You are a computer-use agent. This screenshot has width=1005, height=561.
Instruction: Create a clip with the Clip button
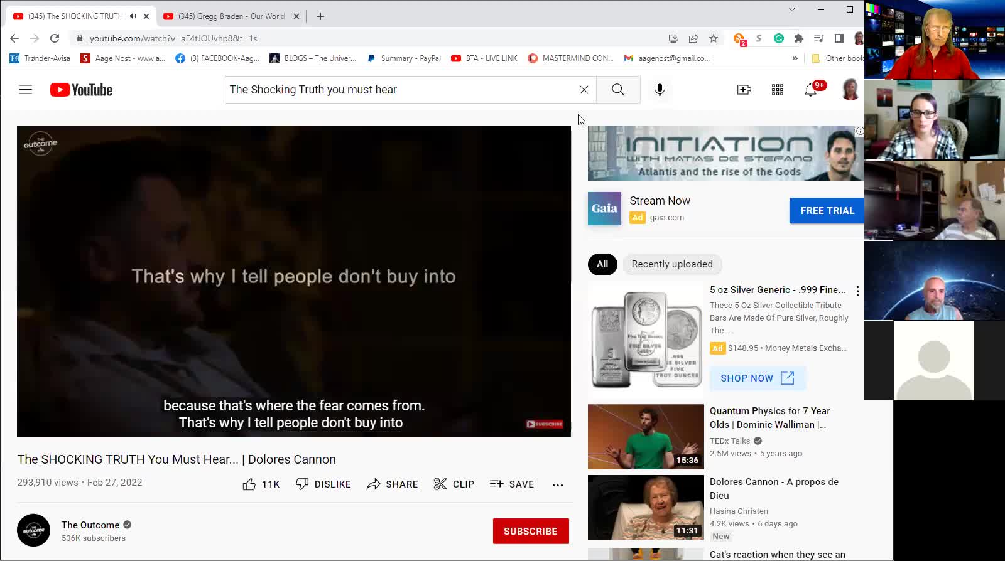pos(454,484)
